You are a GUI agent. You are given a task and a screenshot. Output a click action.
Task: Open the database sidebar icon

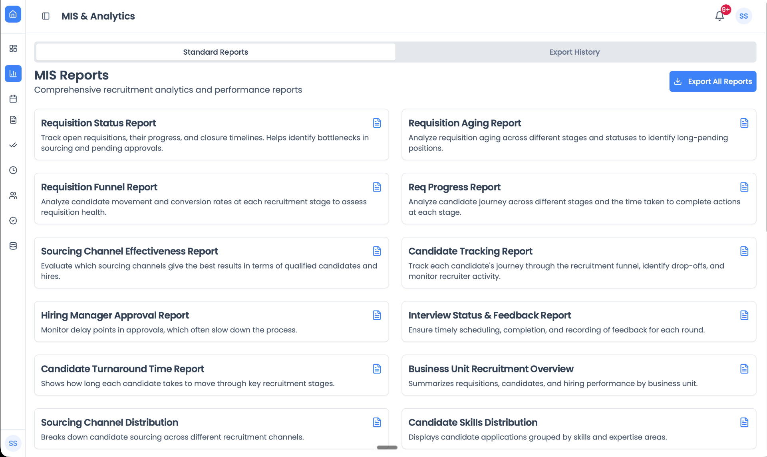(13, 246)
